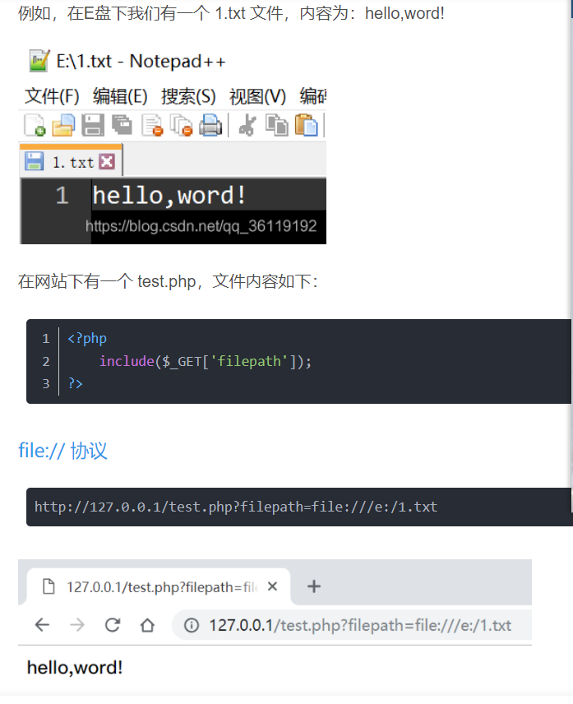Screen dimensions: 573x704
Task: Select the 1.txt document tab
Action: click(x=71, y=162)
